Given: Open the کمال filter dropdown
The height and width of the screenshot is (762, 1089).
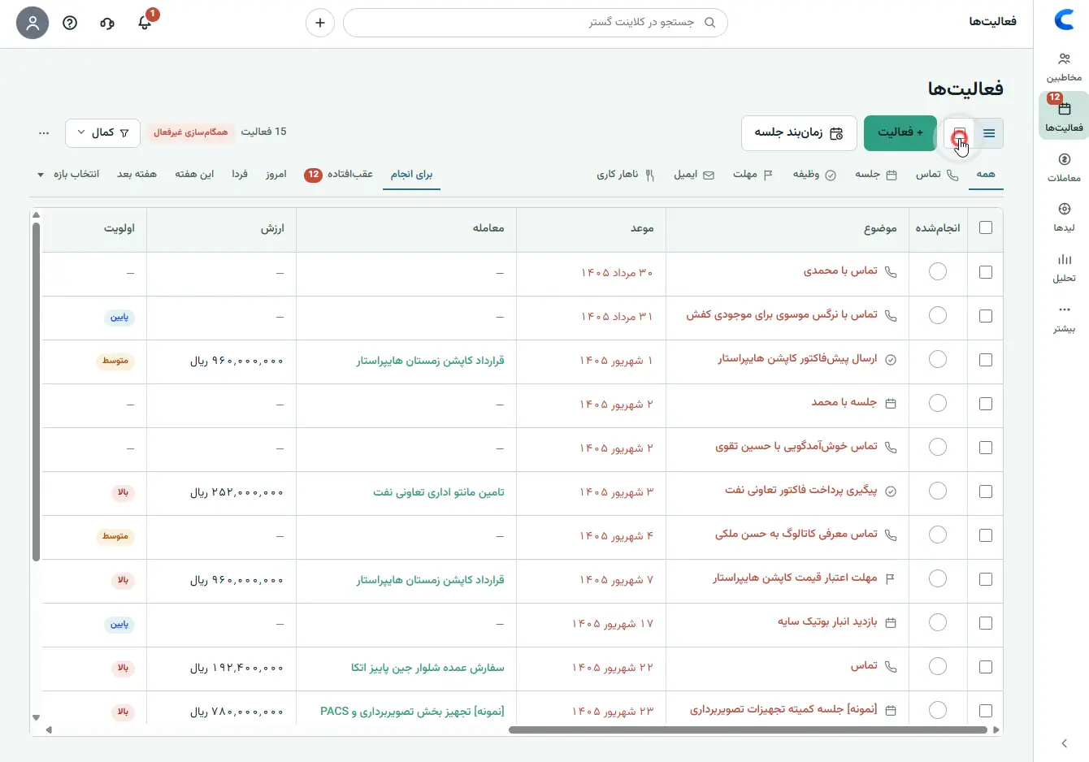Looking at the screenshot, I should tap(102, 133).
